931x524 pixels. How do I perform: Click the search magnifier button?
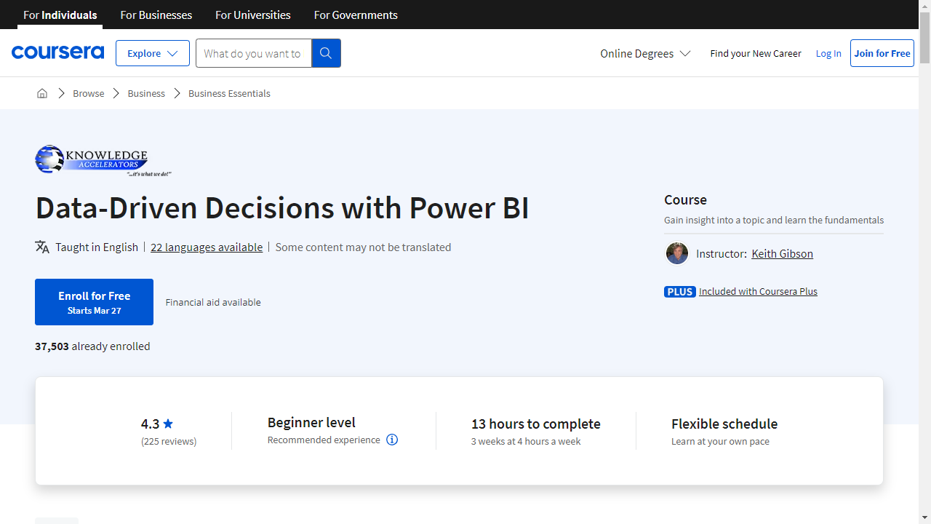point(326,53)
